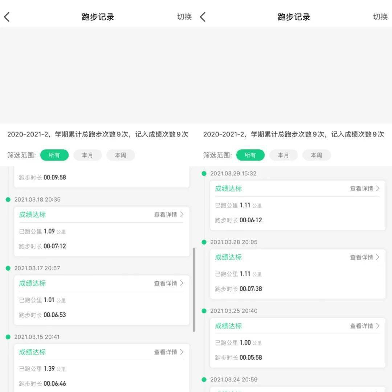Click the run duration 00:07:12

(55, 246)
